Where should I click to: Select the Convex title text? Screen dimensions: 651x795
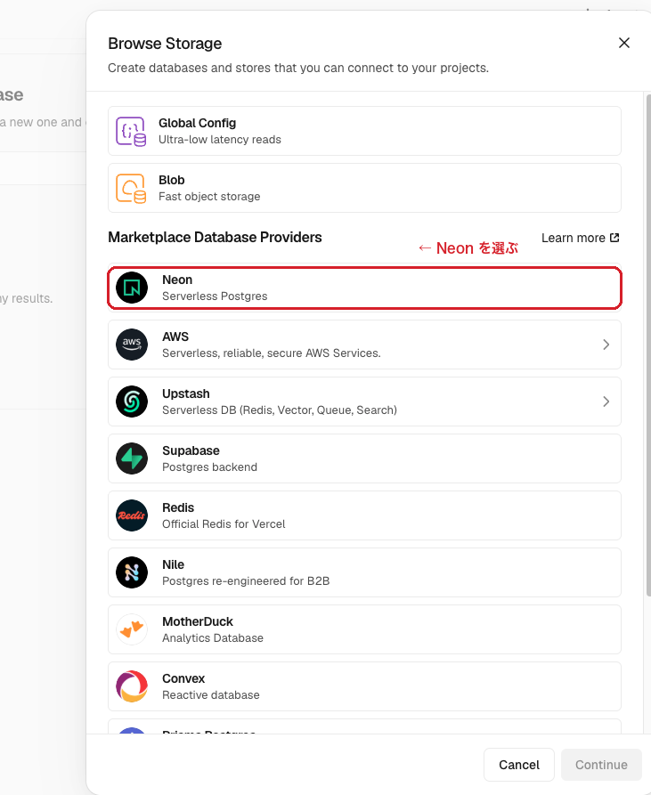183,678
